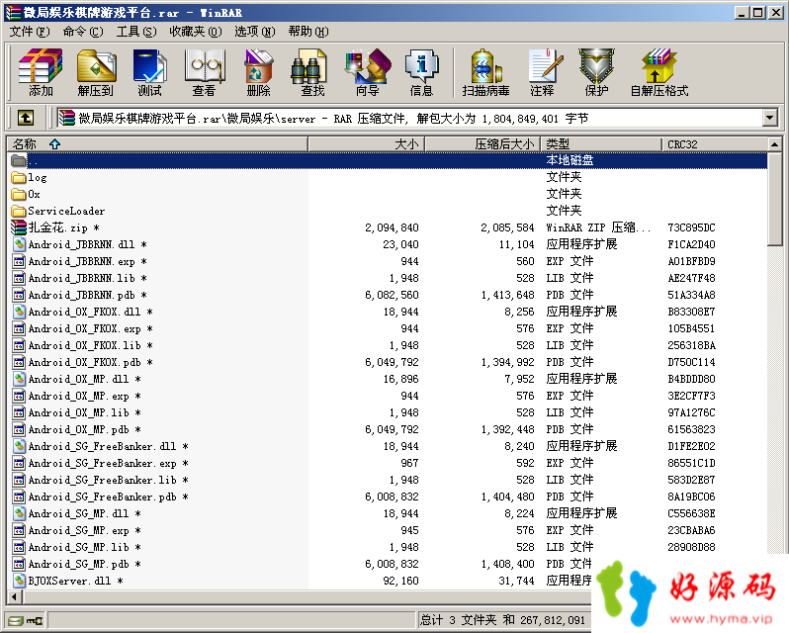789x633 pixels.
Task: Click the key password icon in status bar
Action: [x=35, y=620]
